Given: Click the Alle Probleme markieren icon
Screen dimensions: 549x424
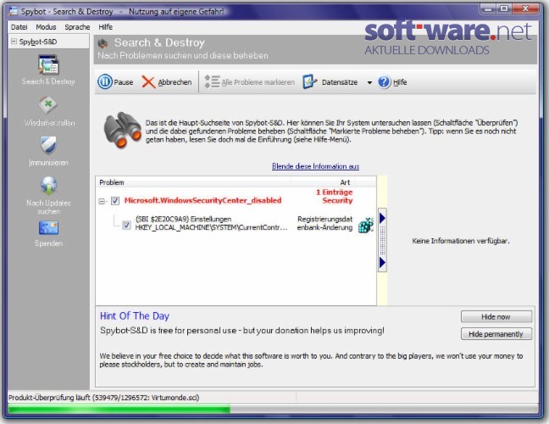Looking at the screenshot, I should (212, 81).
